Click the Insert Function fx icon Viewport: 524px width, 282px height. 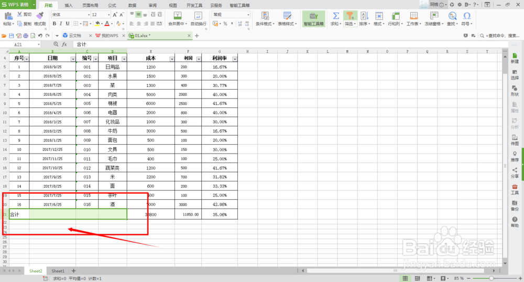64,44
